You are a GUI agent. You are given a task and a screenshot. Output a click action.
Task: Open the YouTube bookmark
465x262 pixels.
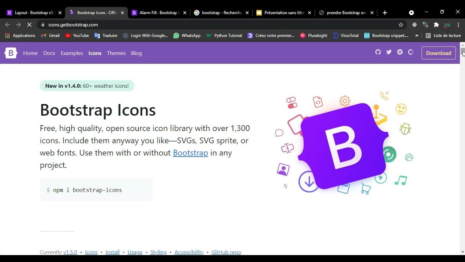[x=77, y=36]
